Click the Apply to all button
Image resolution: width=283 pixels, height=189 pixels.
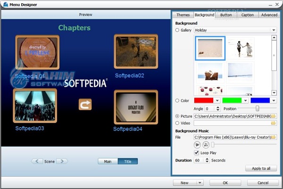tap(261, 168)
